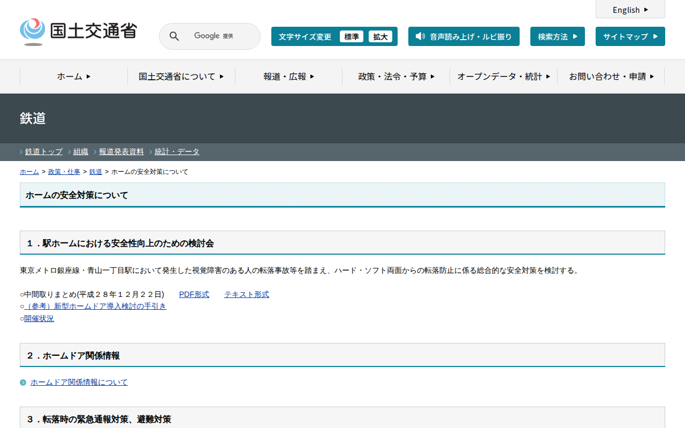The height and width of the screenshot is (428, 685).
Task: Expand the 報道・広報 menu
Action: [288, 77]
